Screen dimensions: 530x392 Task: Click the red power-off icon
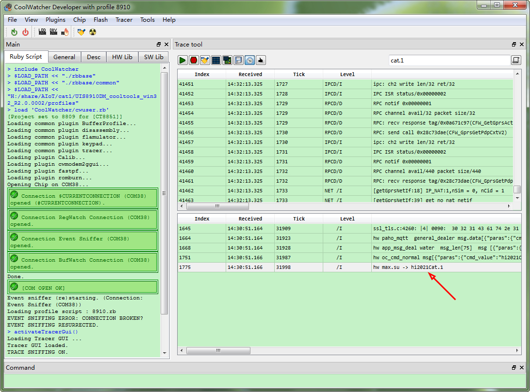pos(25,32)
